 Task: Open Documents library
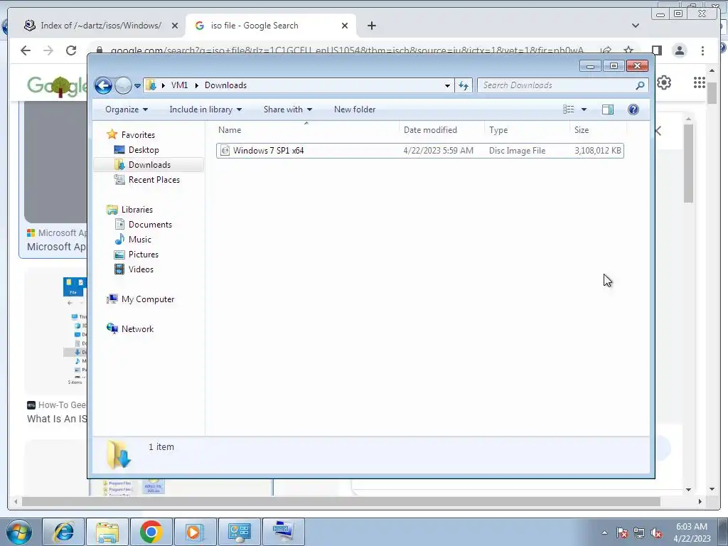coord(150,224)
